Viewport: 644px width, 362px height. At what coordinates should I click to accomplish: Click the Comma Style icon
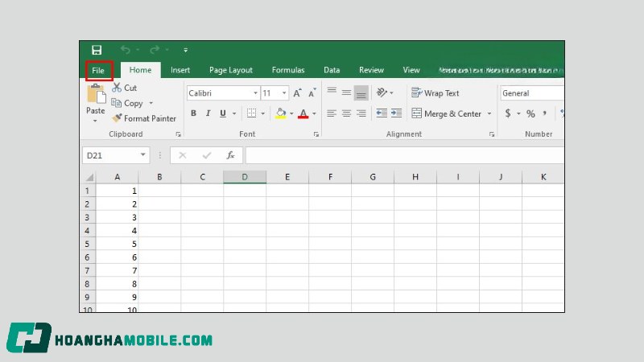point(545,113)
